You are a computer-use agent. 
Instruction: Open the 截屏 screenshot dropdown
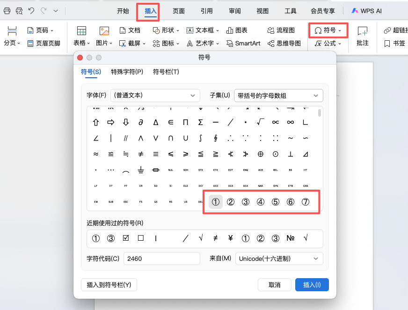pyautogui.click(x=132, y=43)
